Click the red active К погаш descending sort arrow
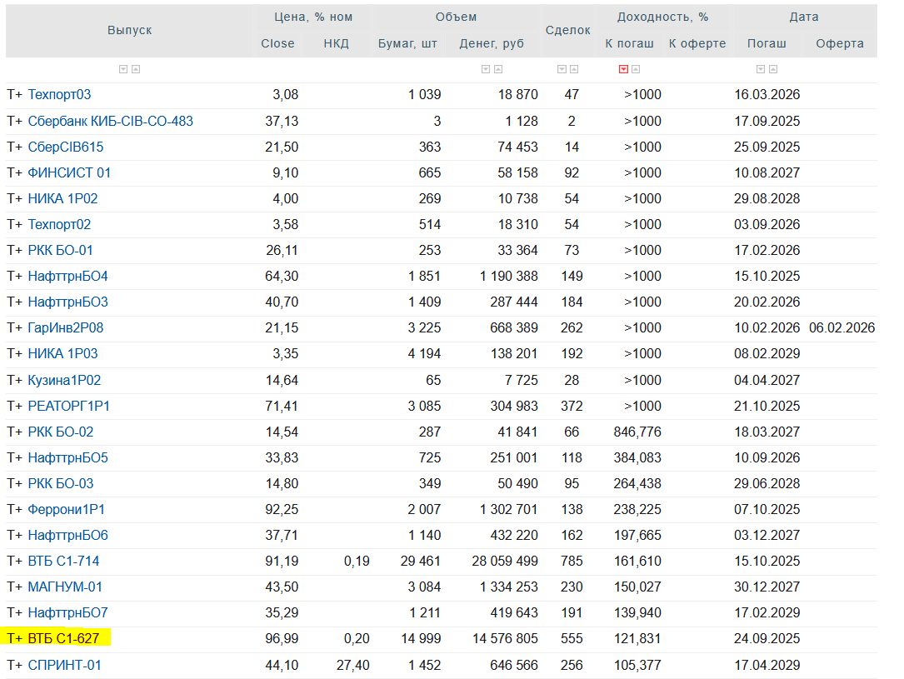Screen dimensions: 904x679 coord(623,69)
